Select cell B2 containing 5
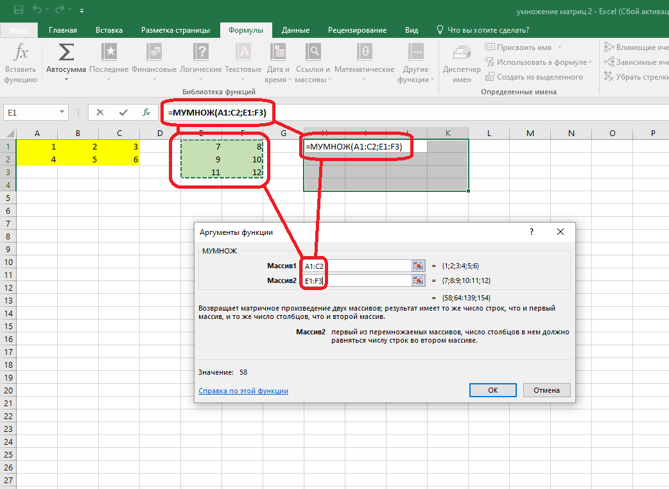 pyautogui.click(x=78, y=159)
